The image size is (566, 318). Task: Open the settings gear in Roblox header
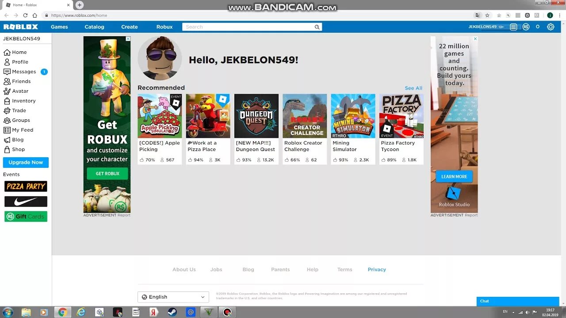point(551,27)
